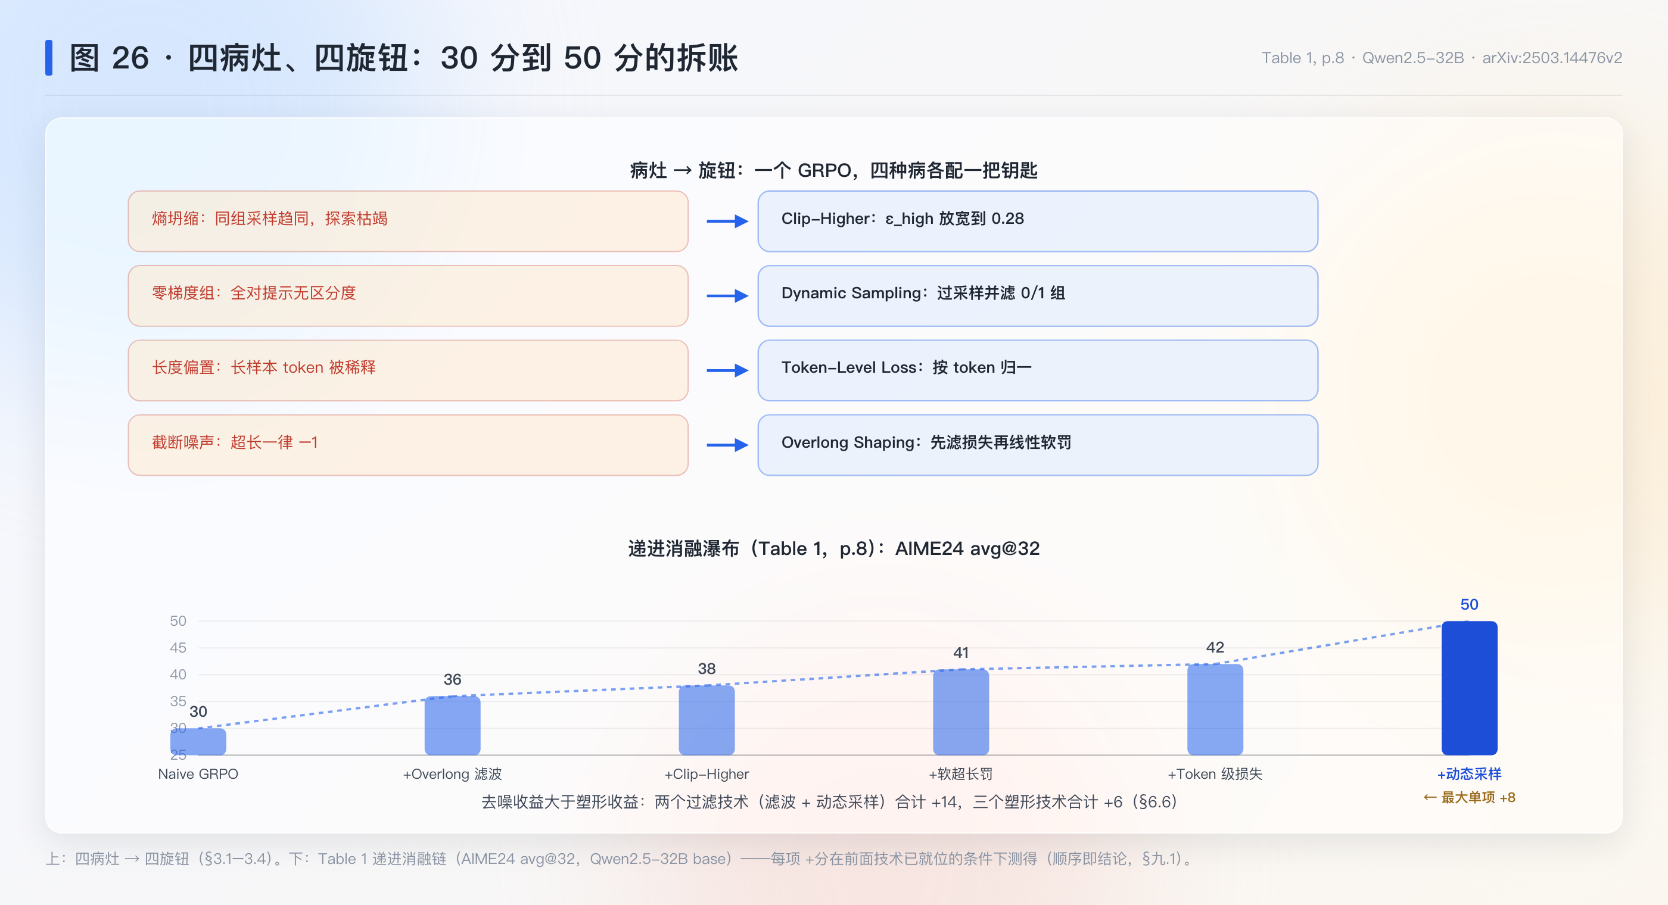Select the '零梯度组：全对提示无区分度' box
Screen dimensions: 1668x905
click(408, 296)
